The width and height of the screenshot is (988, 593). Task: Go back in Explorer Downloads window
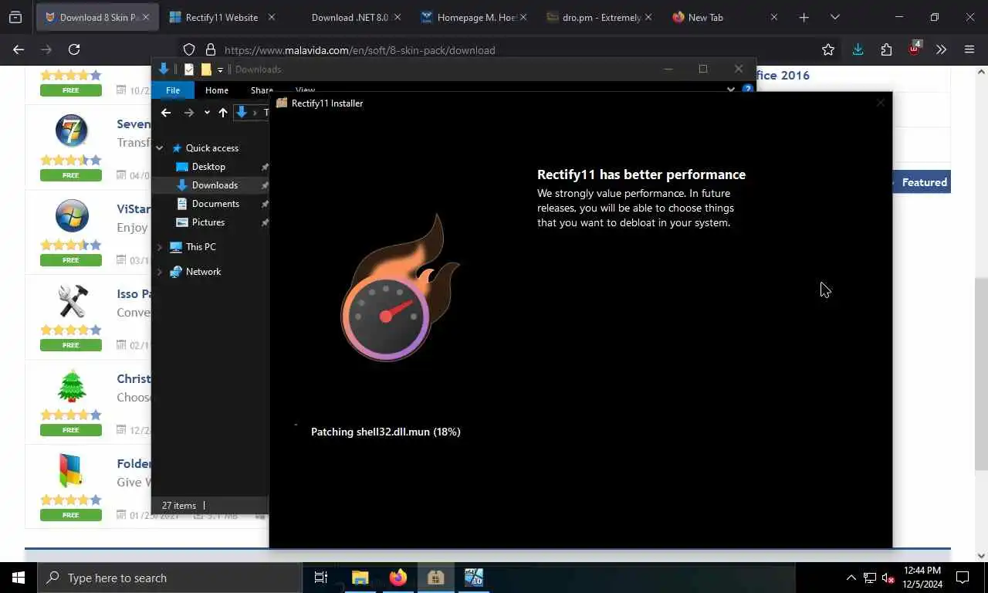point(166,113)
